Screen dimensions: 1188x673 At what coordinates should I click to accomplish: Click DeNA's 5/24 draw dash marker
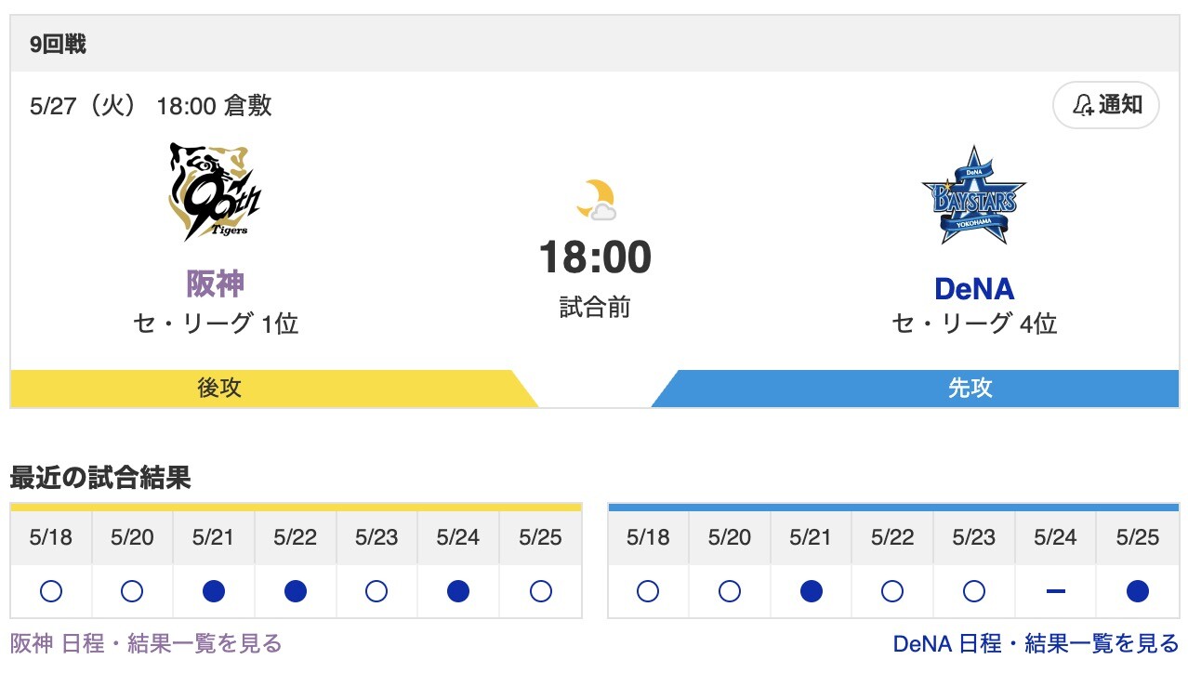click(x=1055, y=591)
